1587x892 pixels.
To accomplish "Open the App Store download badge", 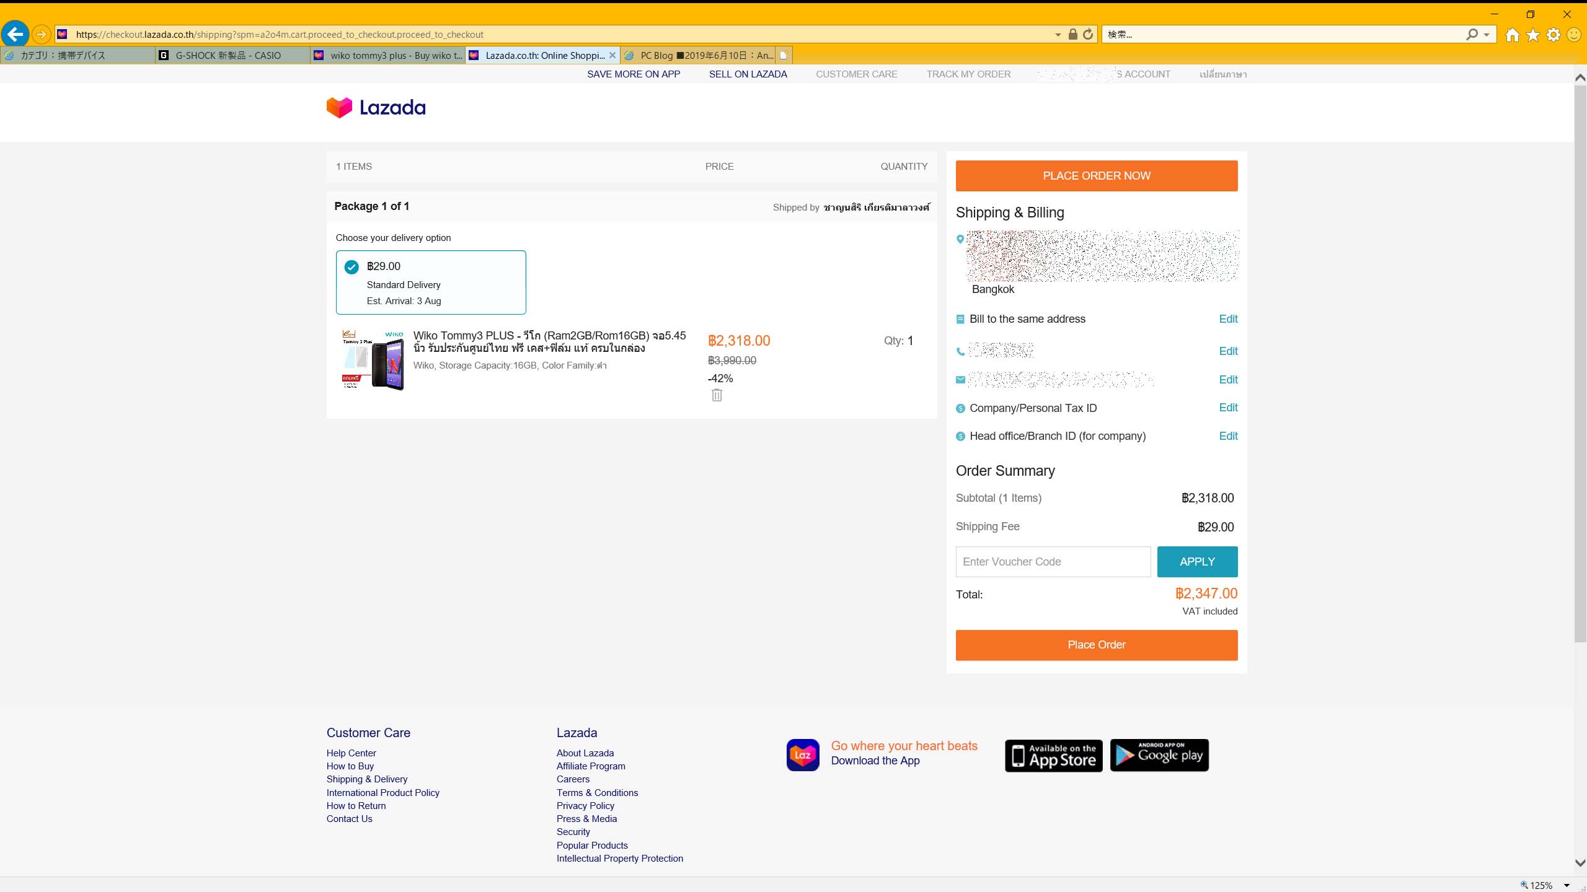I will [1053, 755].
